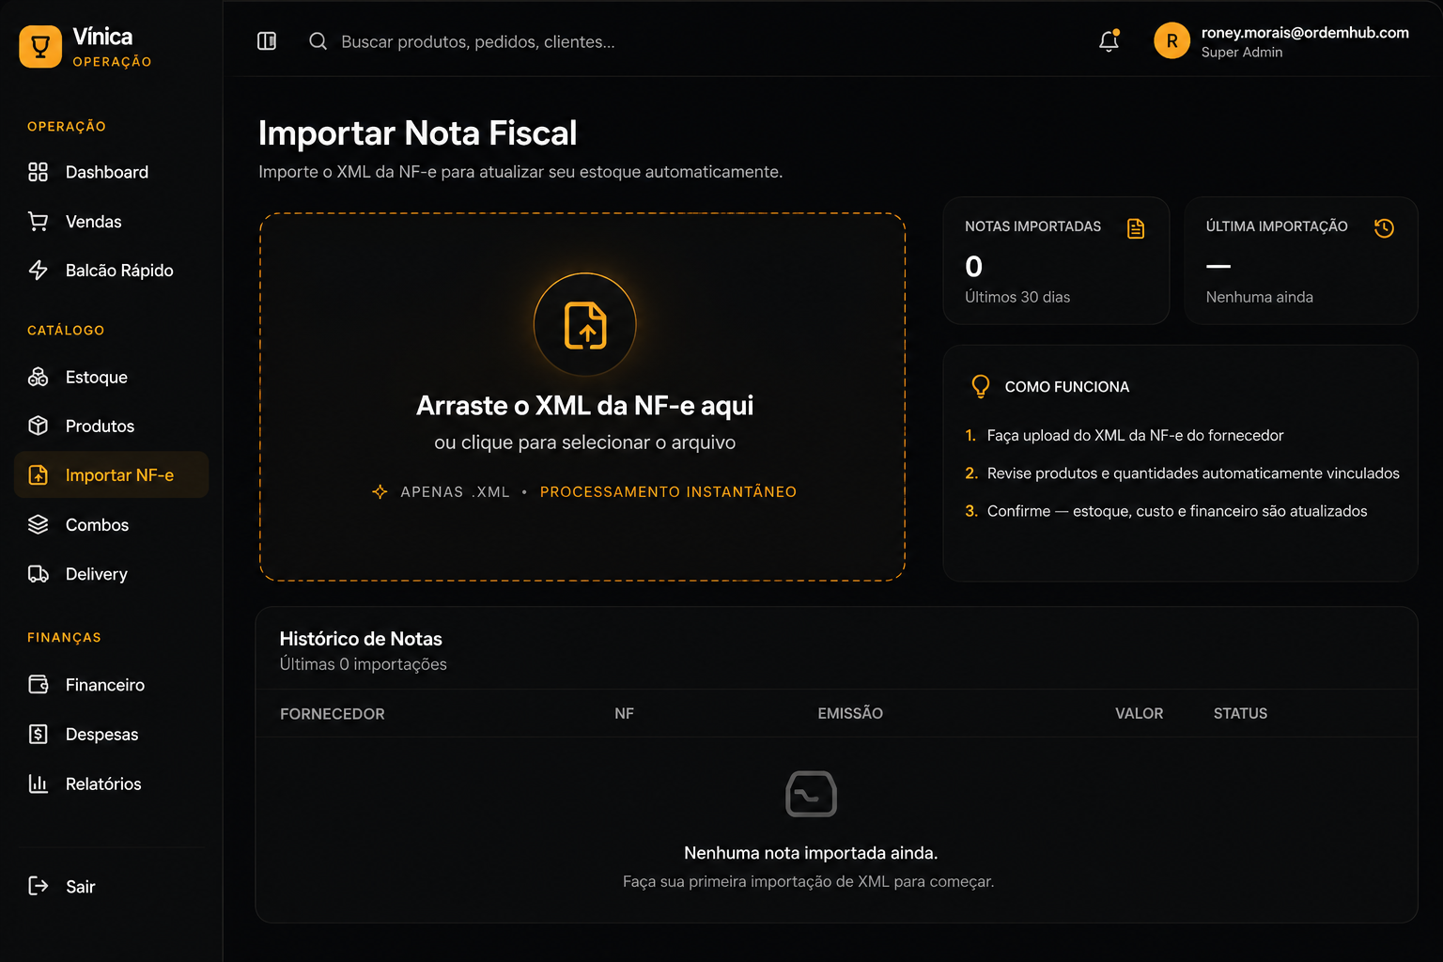1443x962 pixels.
Task: Click the sparkle icon beside APENAS .XML
Action: (380, 491)
